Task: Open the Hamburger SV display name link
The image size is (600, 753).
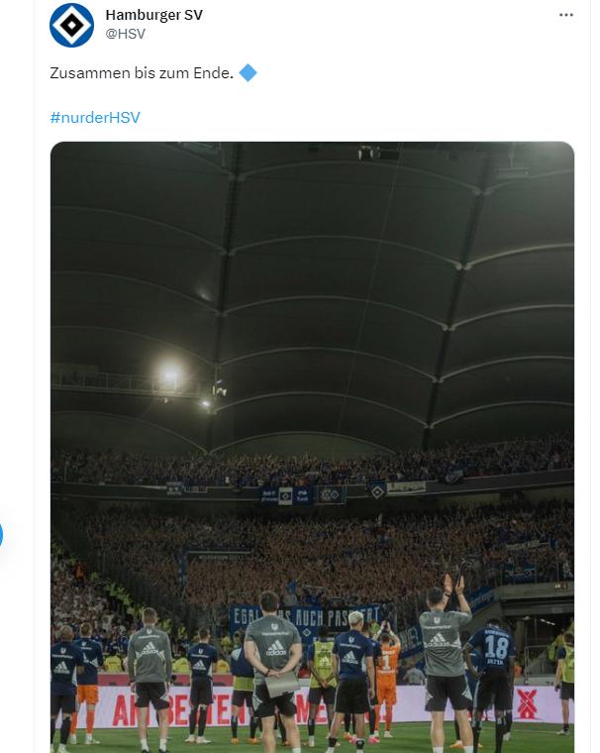Action: [153, 14]
